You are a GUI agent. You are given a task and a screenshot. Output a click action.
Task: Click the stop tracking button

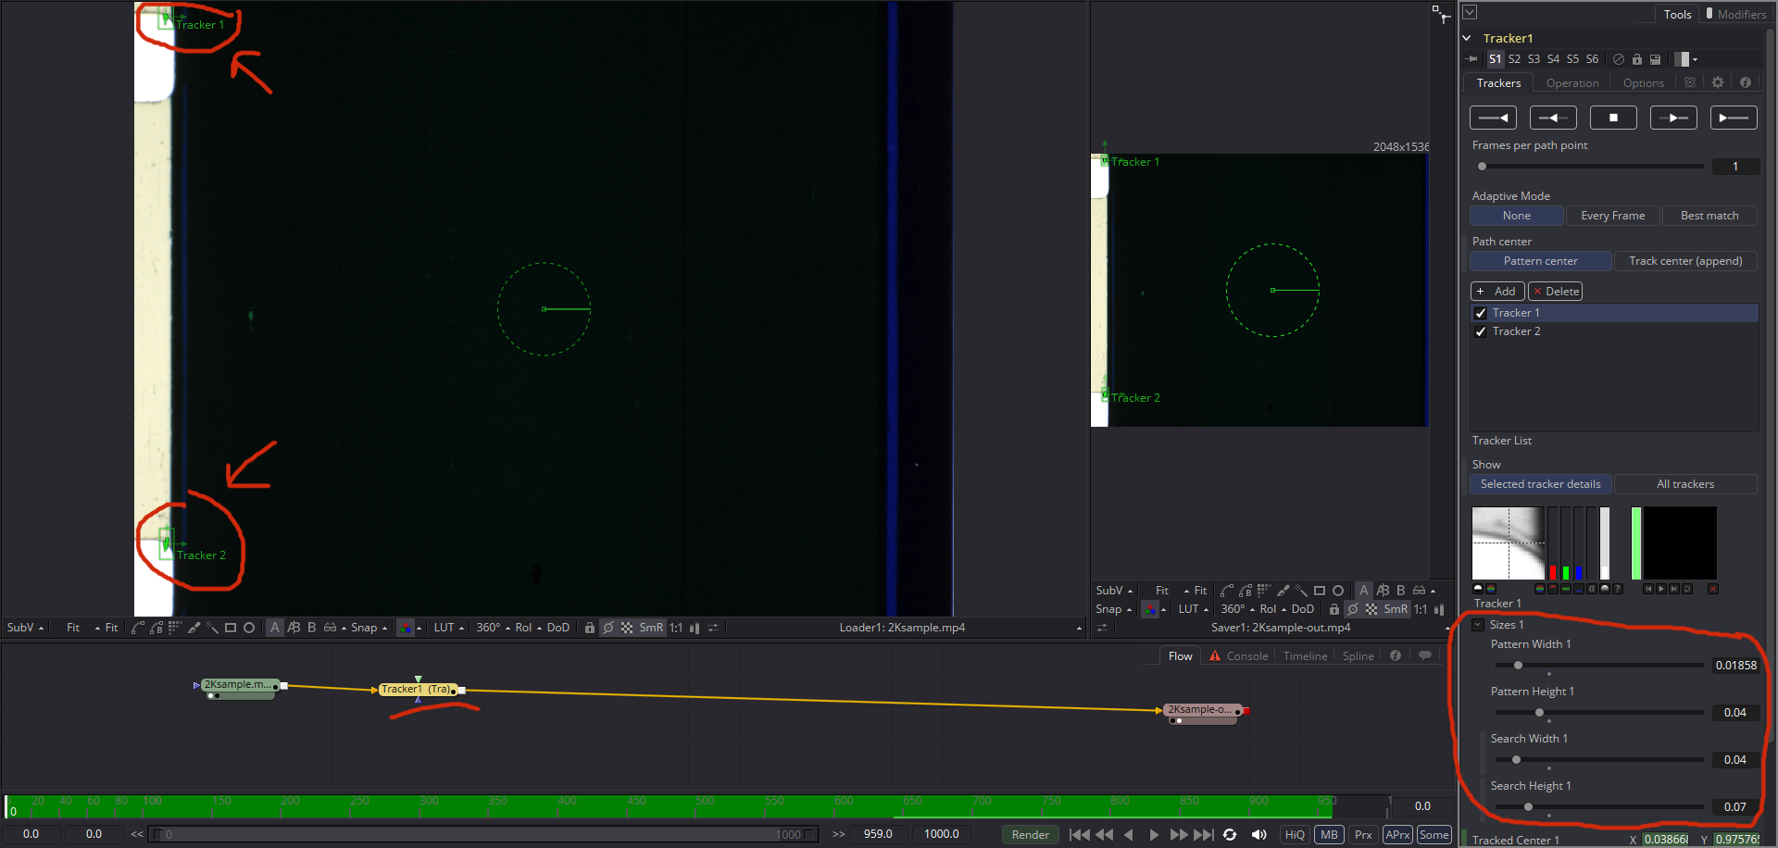(x=1613, y=118)
